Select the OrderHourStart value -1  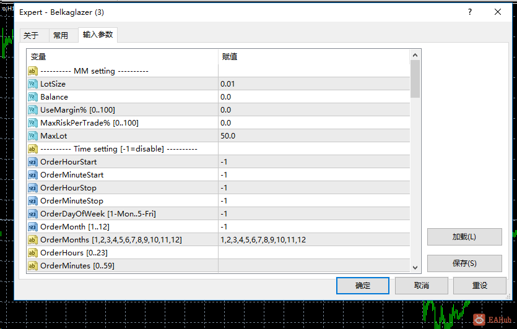(224, 161)
